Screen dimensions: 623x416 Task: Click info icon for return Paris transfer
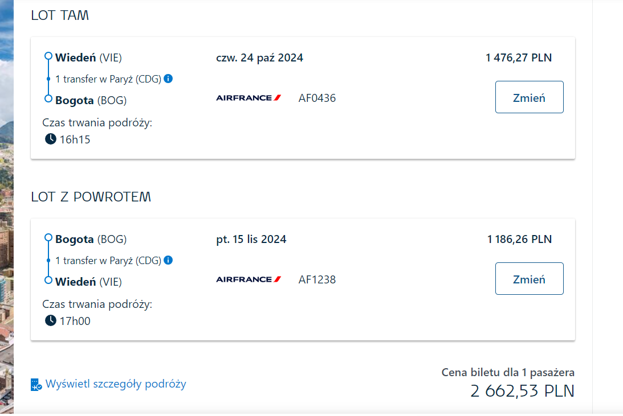[x=169, y=260]
